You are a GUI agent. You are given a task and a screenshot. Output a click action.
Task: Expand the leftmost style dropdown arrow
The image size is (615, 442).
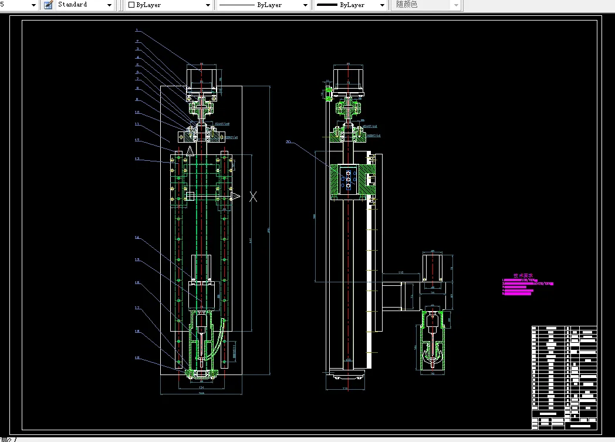pos(33,5)
